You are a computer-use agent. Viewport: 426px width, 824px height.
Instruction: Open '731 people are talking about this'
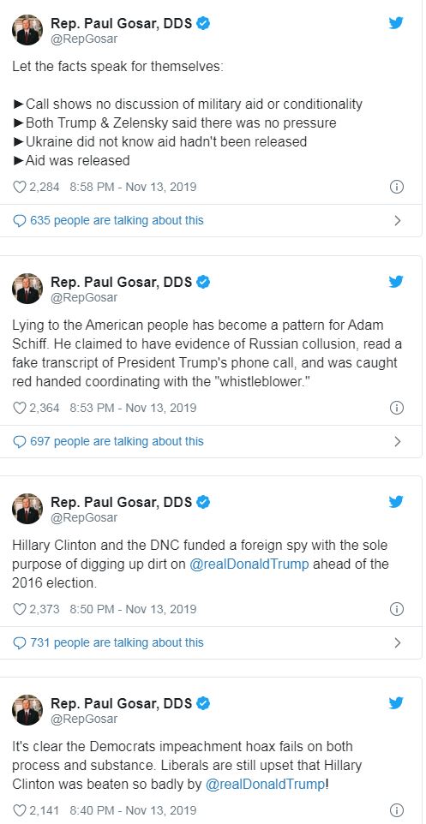click(x=108, y=642)
